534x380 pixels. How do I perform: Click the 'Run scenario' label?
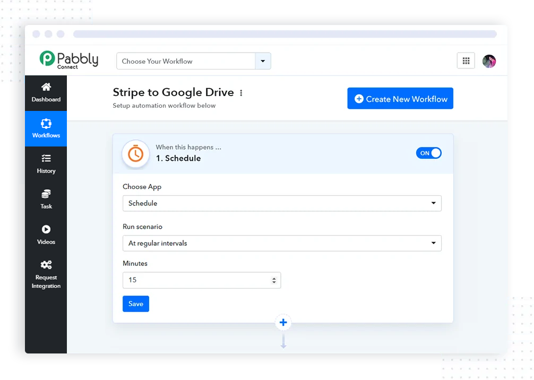(142, 227)
